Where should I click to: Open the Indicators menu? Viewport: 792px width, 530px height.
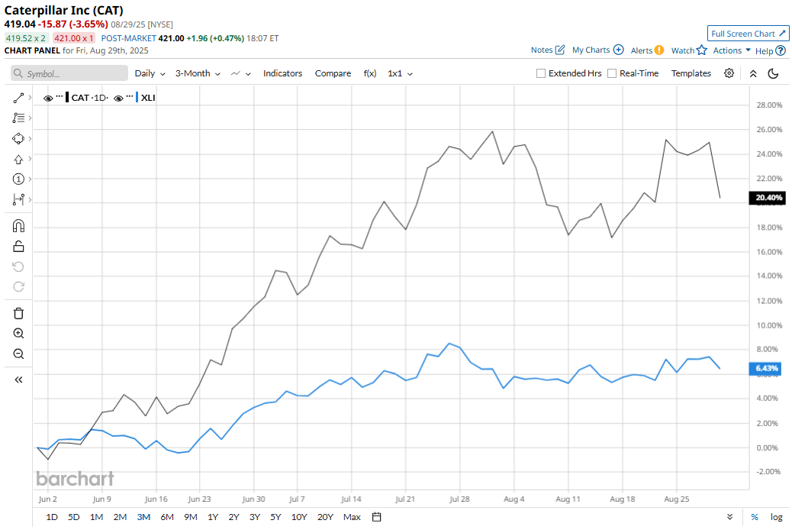click(x=282, y=73)
